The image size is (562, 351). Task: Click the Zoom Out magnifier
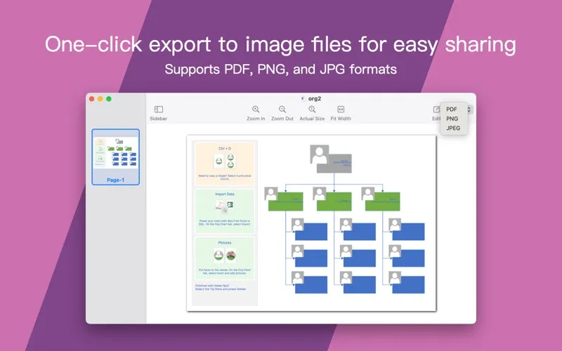tap(282, 110)
